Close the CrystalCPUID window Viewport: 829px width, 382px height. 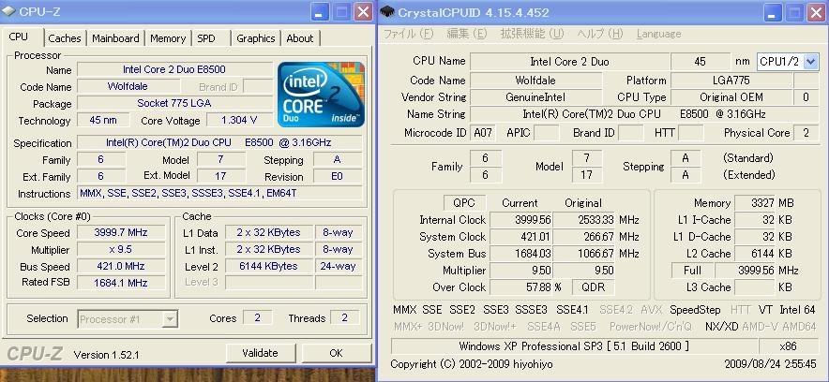[x=816, y=11]
